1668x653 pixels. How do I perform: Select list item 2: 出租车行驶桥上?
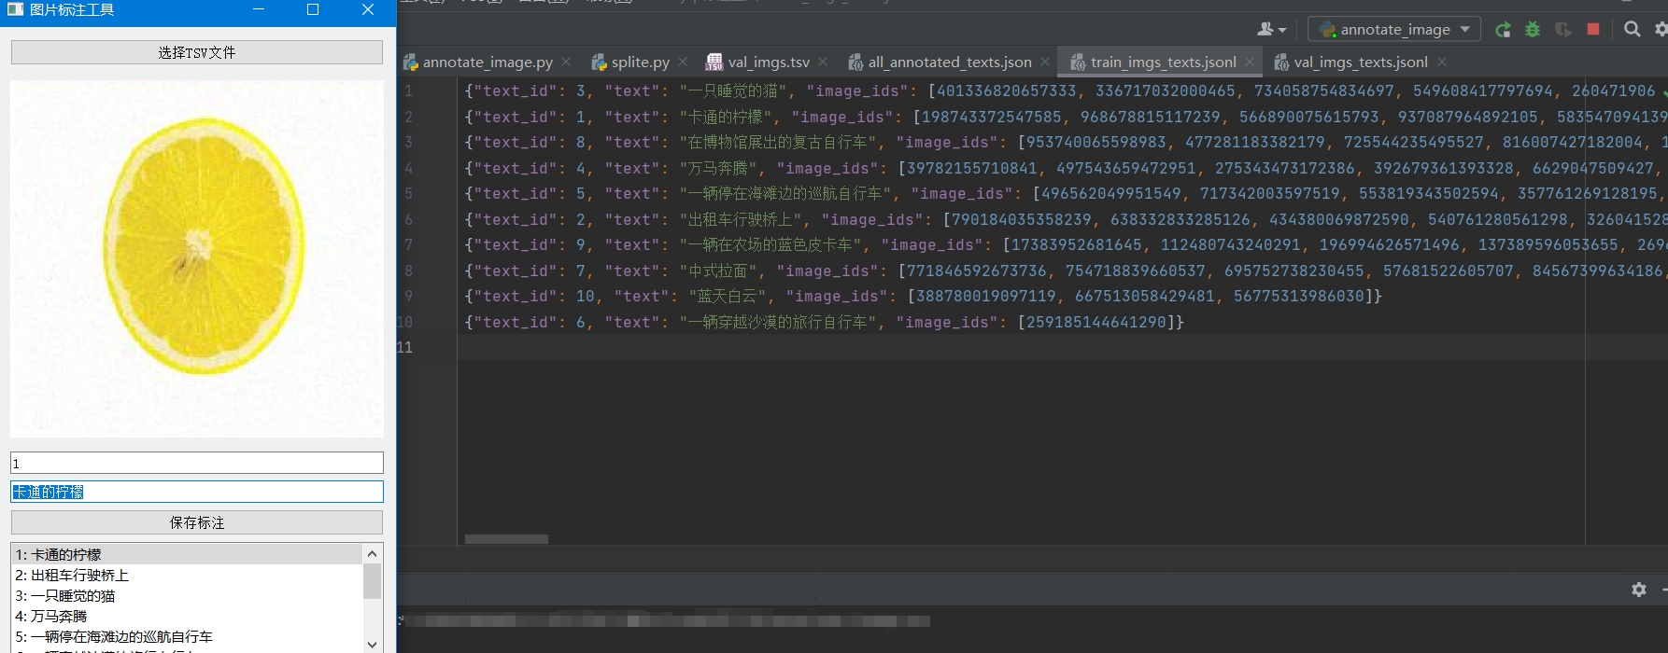click(x=186, y=575)
